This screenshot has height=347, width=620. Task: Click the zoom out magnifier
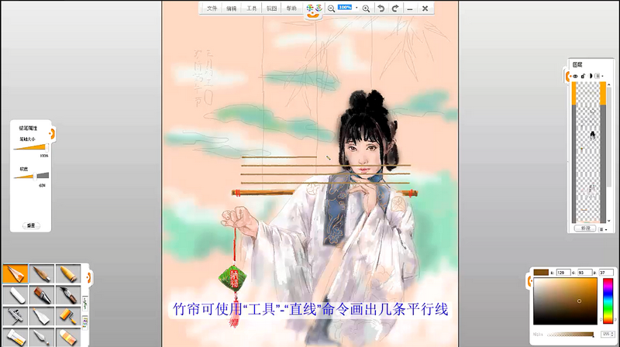pos(331,8)
